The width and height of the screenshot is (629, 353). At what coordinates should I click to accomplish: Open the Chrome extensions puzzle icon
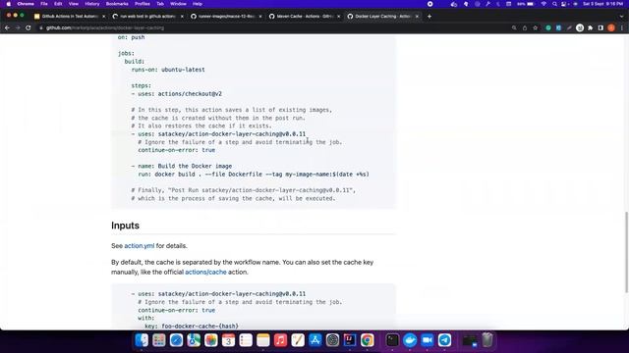[x=591, y=28]
